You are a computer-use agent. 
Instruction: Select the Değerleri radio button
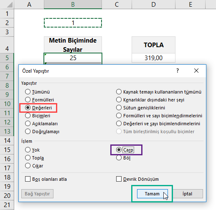click(x=28, y=108)
